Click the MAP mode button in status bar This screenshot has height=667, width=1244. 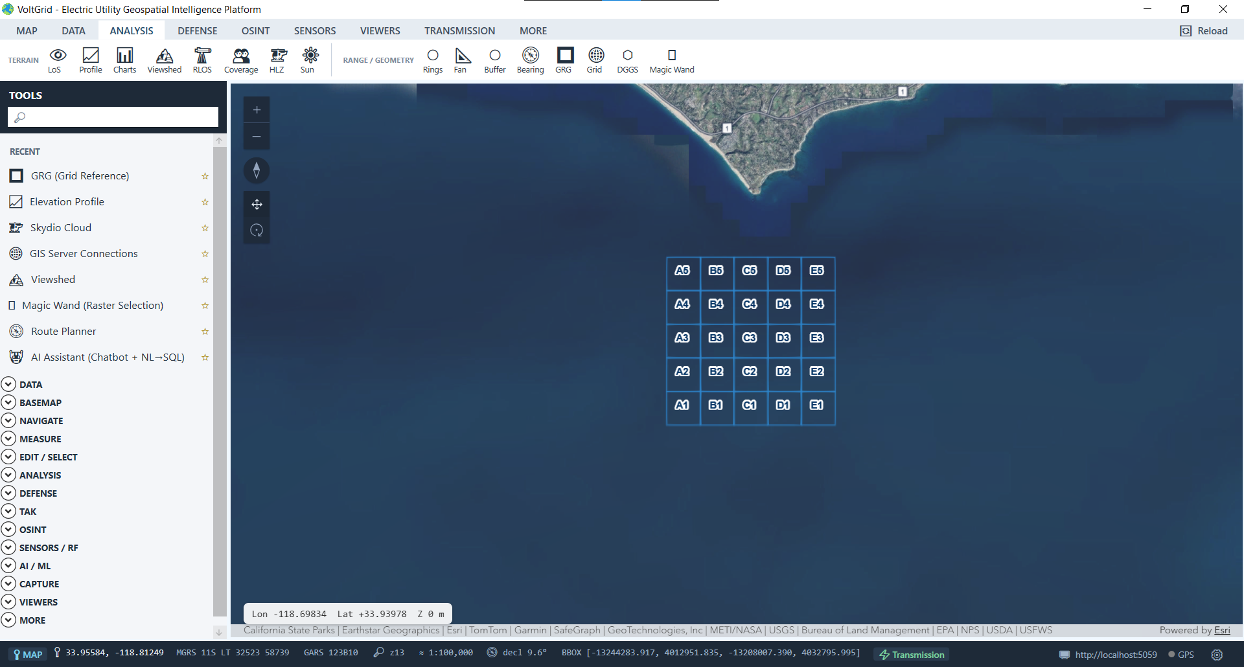click(28, 655)
